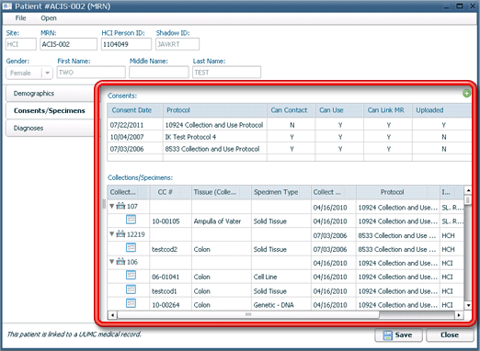The height and width of the screenshot is (351, 480).
Task: Open the Gender dropdown
Action: pyautogui.click(x=47, y=73)
